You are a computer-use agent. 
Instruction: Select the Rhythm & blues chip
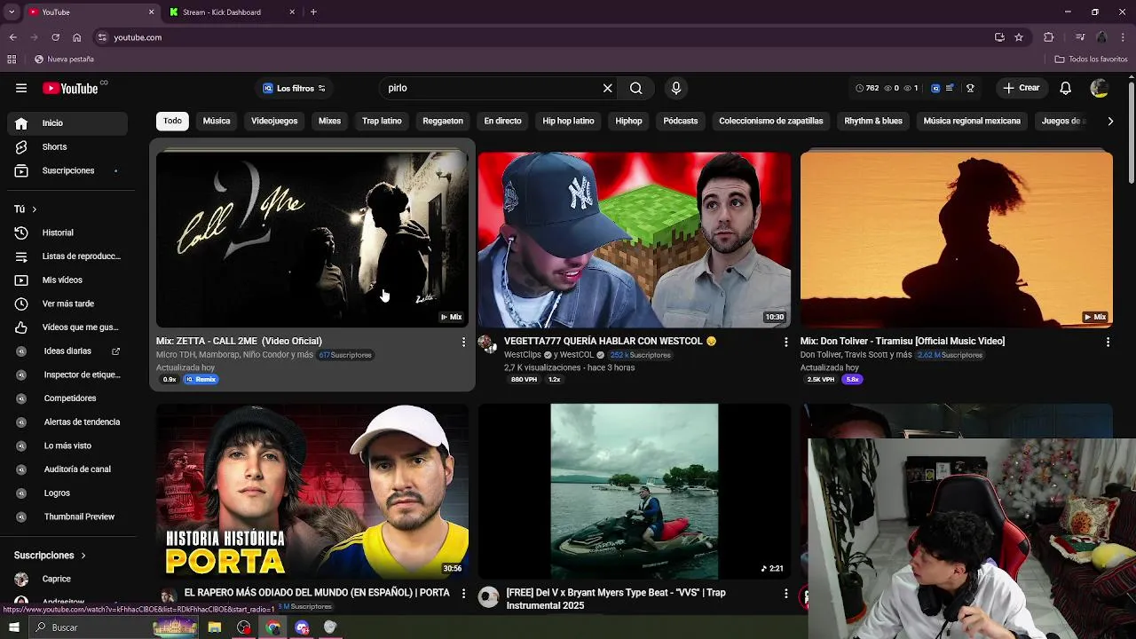point(873,121)
